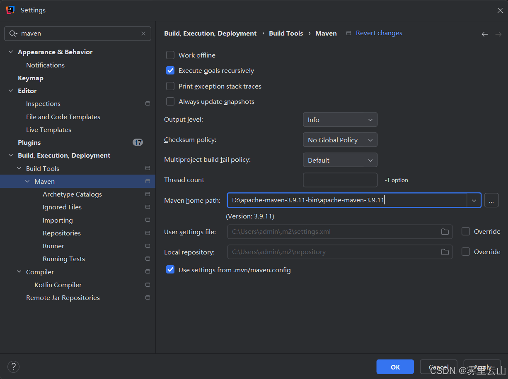Viewport: 508px width, 379px height.
Task: Click the User settings file path field
Action: coord(340,232)
